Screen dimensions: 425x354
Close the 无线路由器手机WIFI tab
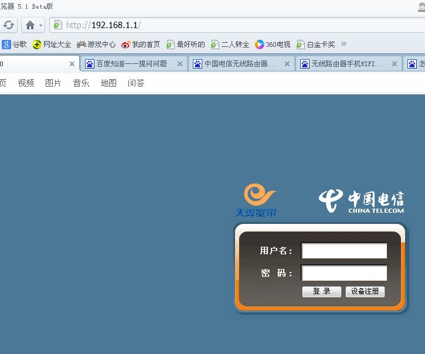395,64
